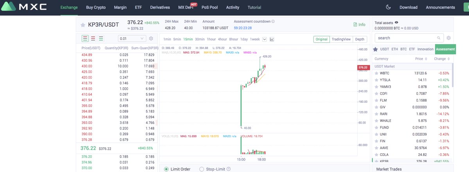This screenshot has width=469, height=172.
Task: Select the 5min chart interval
Action: point(177,39)
